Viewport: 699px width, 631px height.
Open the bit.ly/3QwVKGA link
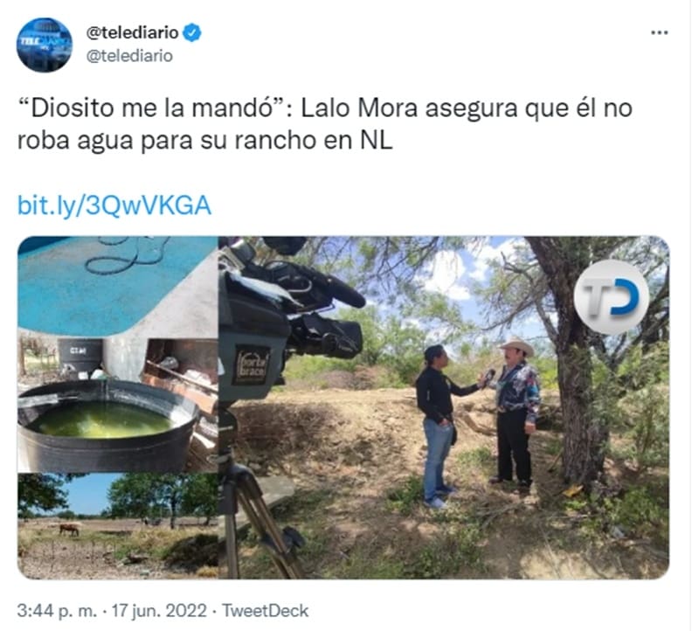tap(114, 205)
